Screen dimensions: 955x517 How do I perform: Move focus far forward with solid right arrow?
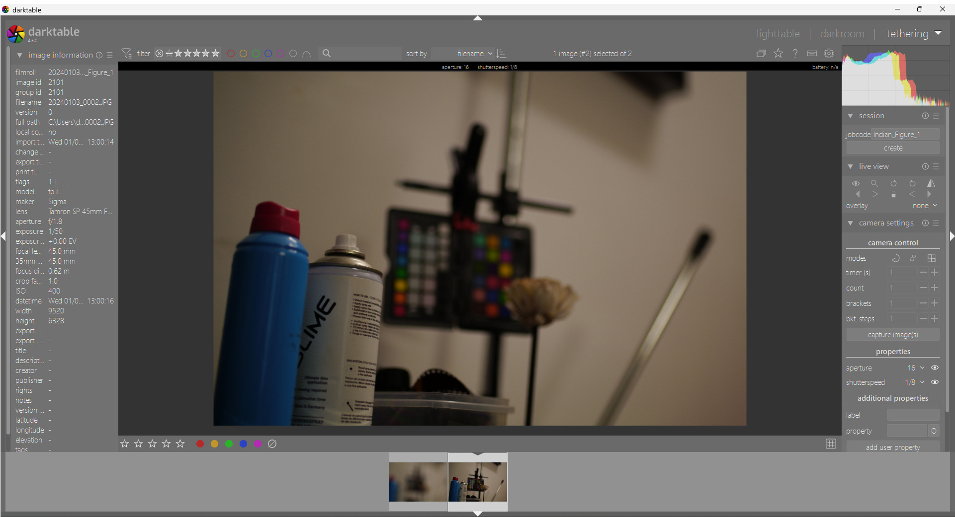(929, 194)
